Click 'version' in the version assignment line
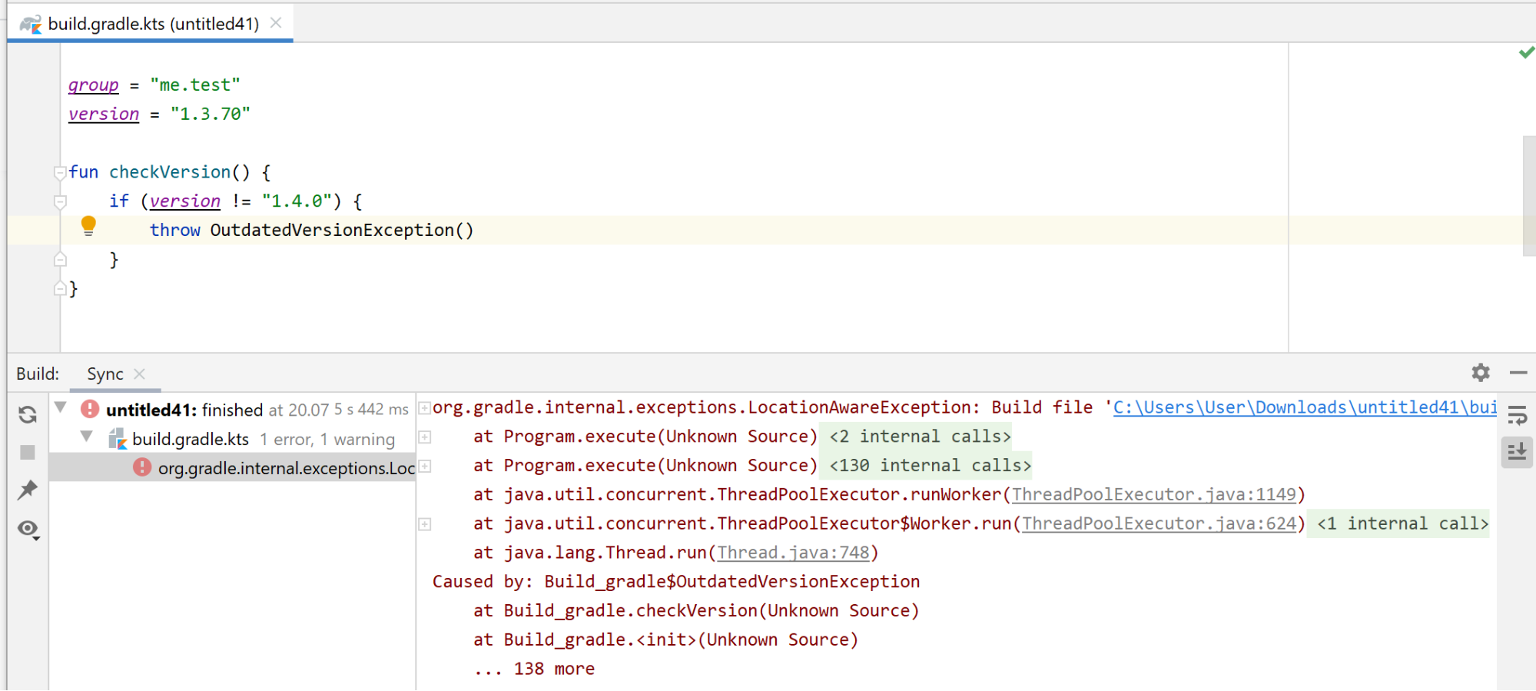 (104, 114)
